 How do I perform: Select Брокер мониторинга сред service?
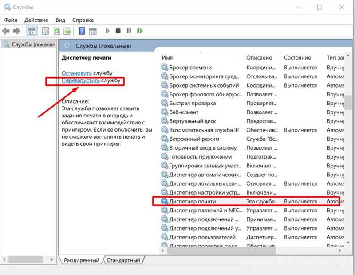(x=252, y=76)
